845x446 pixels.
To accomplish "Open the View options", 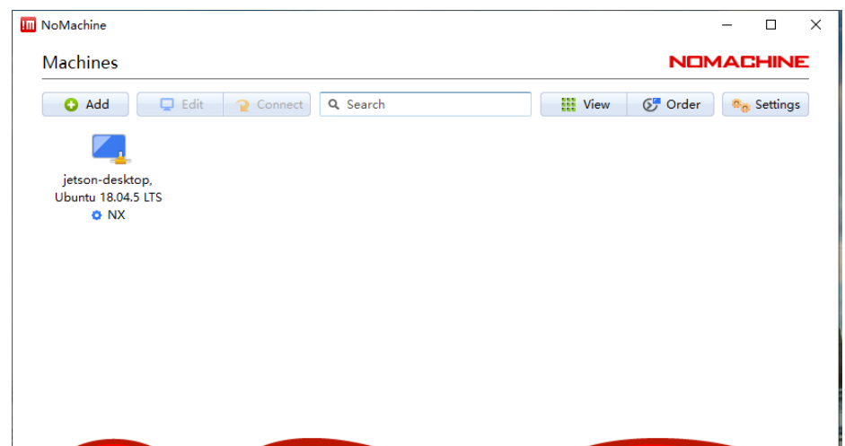I will [584, 104].
